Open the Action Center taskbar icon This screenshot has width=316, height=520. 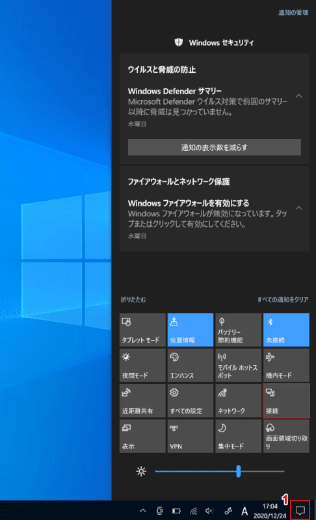300,510
